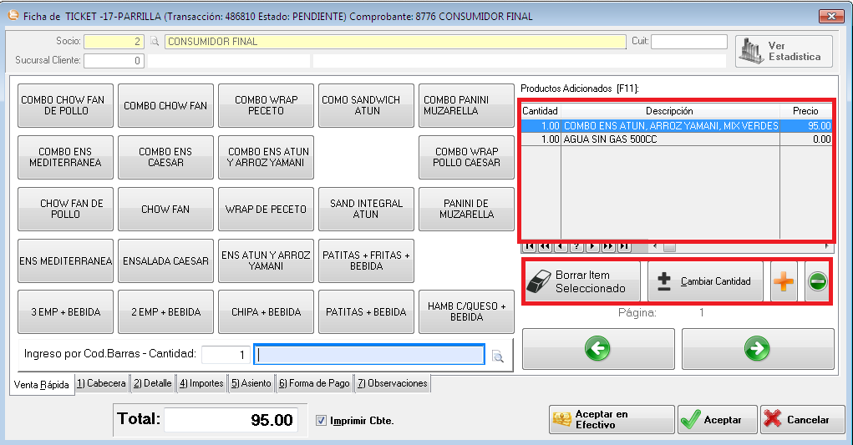Open the 7) Observaciones tab

(x=392, y=384)
